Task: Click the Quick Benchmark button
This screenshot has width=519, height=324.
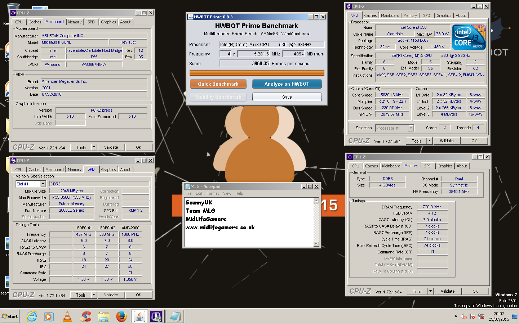Action: (x=218, y=84)
